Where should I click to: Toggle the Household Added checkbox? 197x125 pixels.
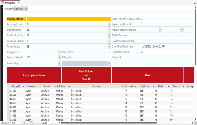(142, 51)
